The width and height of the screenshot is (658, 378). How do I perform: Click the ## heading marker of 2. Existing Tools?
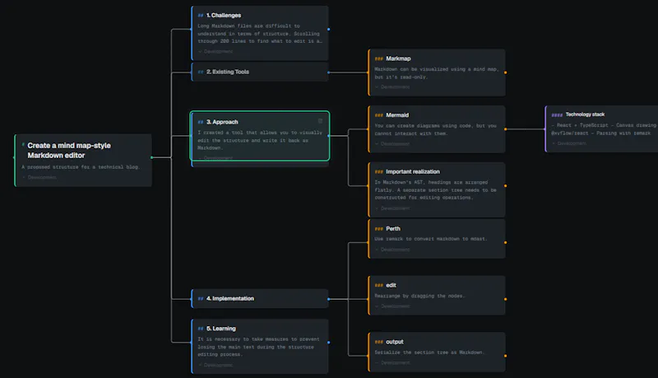[x=201, y=72]
